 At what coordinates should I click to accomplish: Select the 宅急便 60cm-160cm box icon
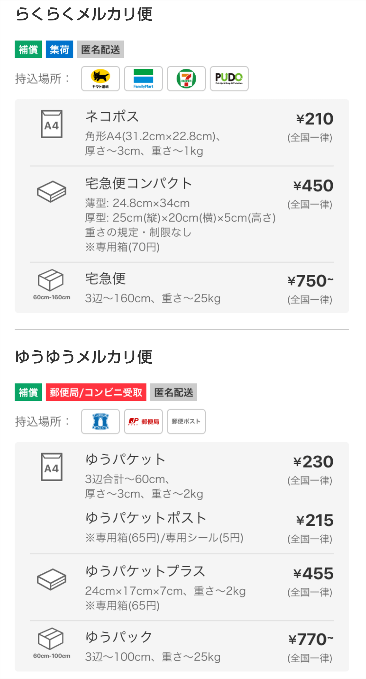point(51,281)
